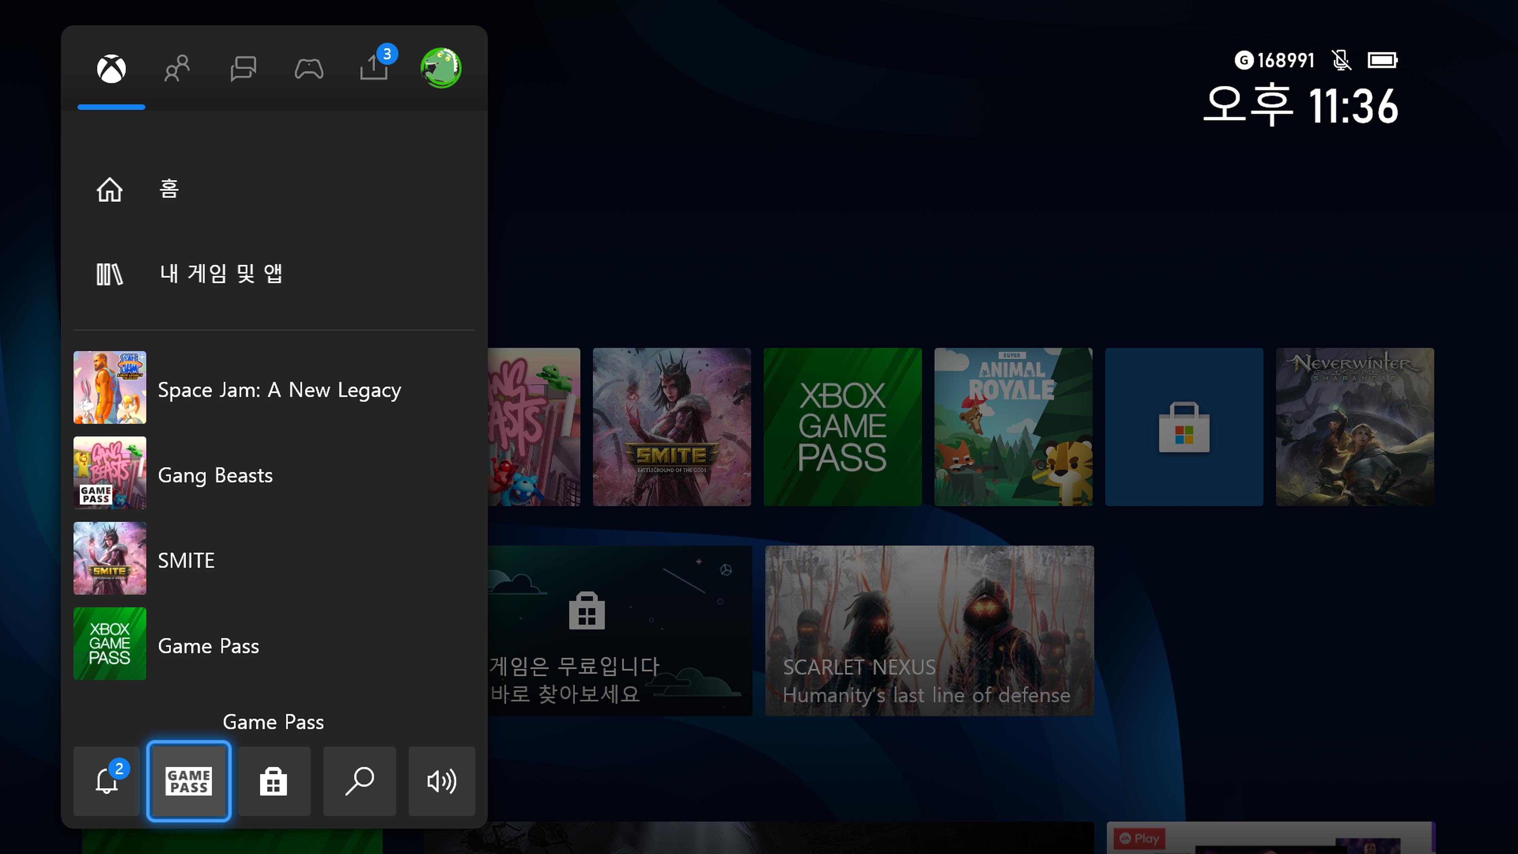Click the SMITE thumbnail in guide

tap(110, 559)
